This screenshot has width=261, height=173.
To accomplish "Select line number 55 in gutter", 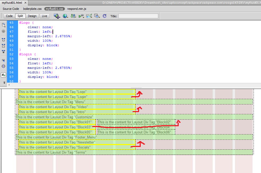I will 11,68.
